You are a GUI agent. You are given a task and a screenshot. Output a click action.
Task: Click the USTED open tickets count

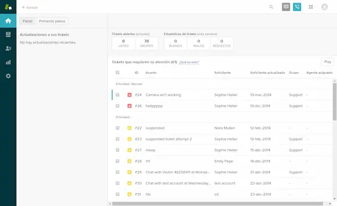pos(124,43)
